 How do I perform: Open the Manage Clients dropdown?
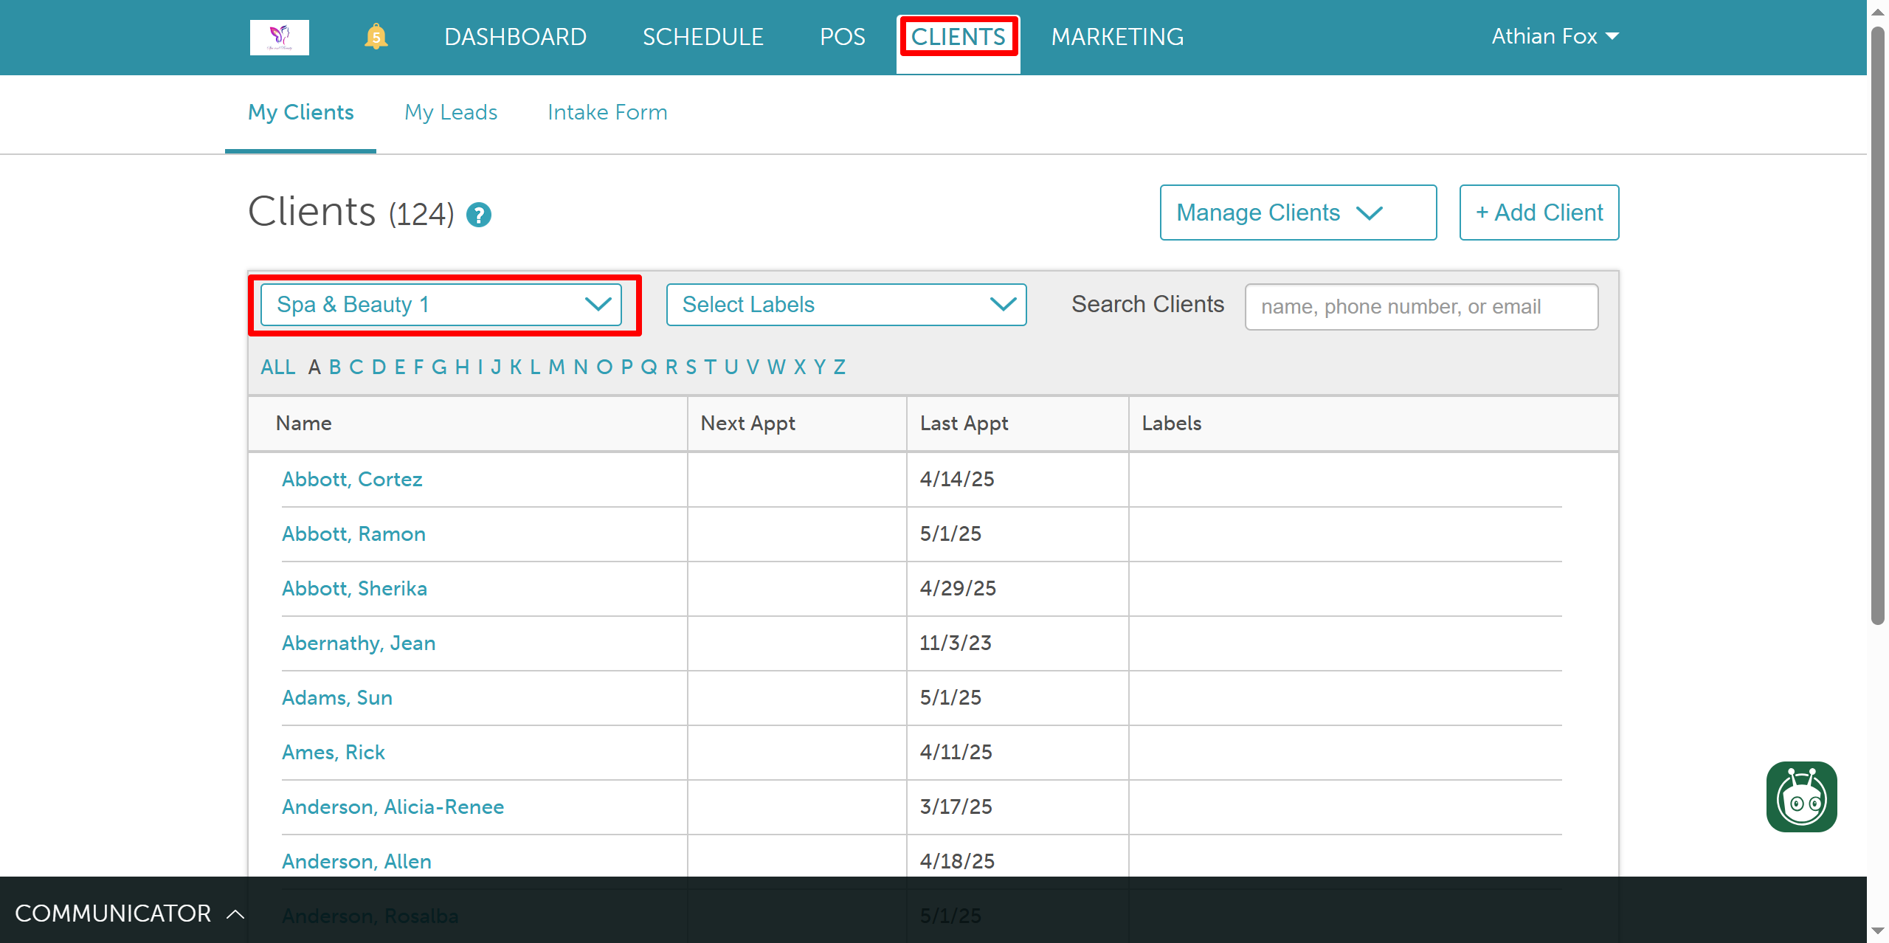pos(1297,213)
